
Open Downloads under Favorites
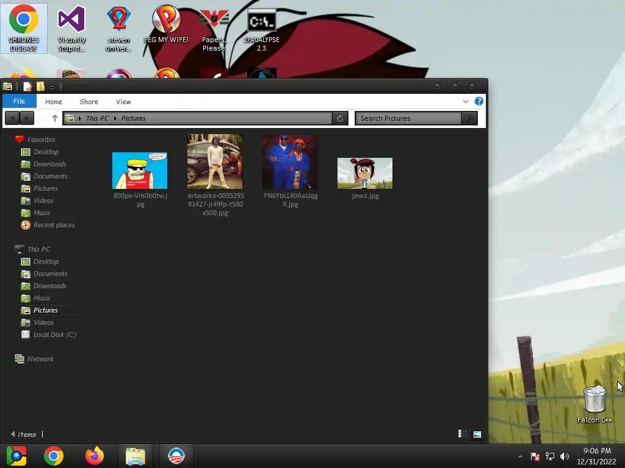pos(50,164)
